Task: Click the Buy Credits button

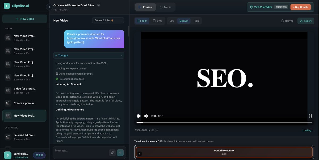Action: tap(301, 7)
